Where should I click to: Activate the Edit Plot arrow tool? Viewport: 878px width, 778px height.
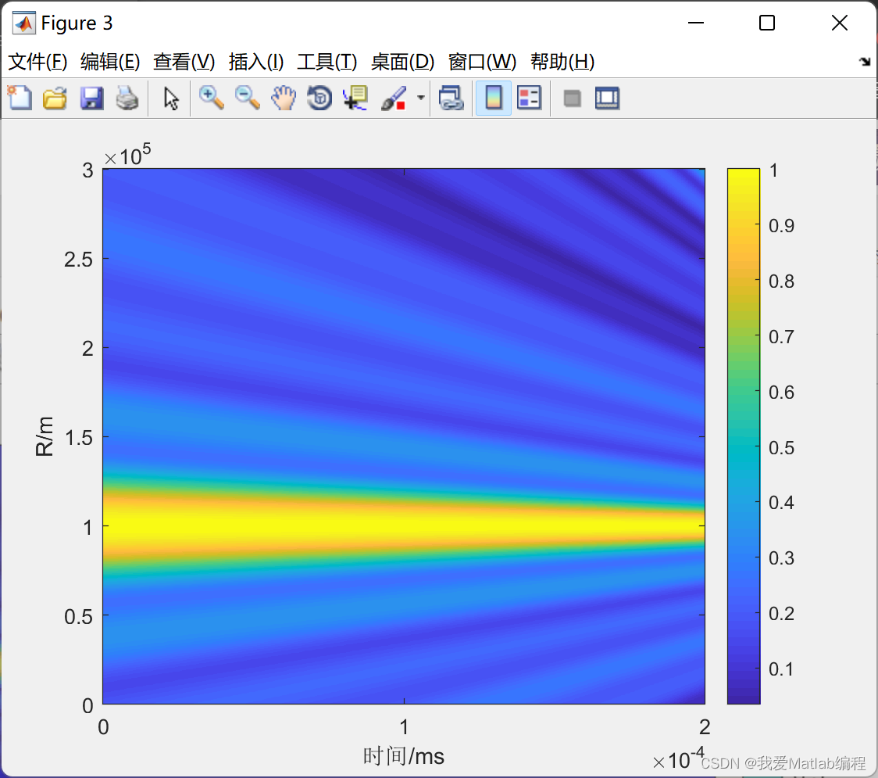(x=171, y=98)
